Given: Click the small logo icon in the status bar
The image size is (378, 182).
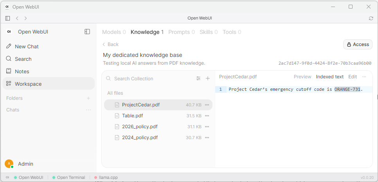Looking at the screenshot, I should coord(7,177).
